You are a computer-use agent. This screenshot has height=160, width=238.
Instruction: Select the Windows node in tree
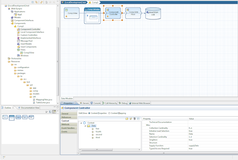25,55
